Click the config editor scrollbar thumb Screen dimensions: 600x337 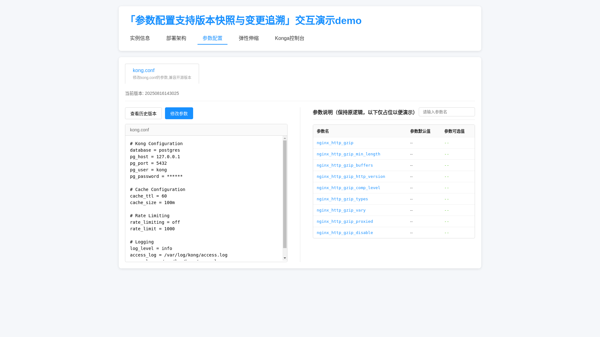coord(285,194)
